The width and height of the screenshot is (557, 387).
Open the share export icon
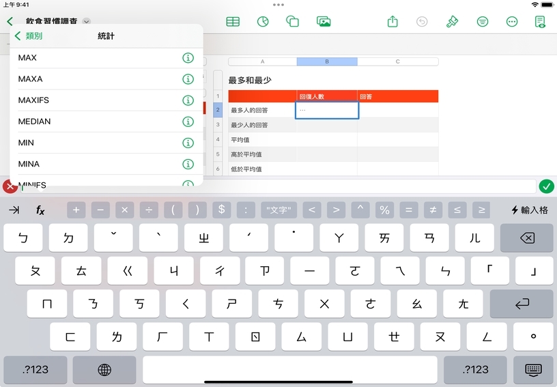click(x=392, y=22)
